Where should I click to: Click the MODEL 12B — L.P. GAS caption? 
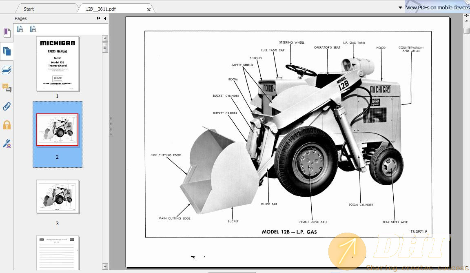289,232
